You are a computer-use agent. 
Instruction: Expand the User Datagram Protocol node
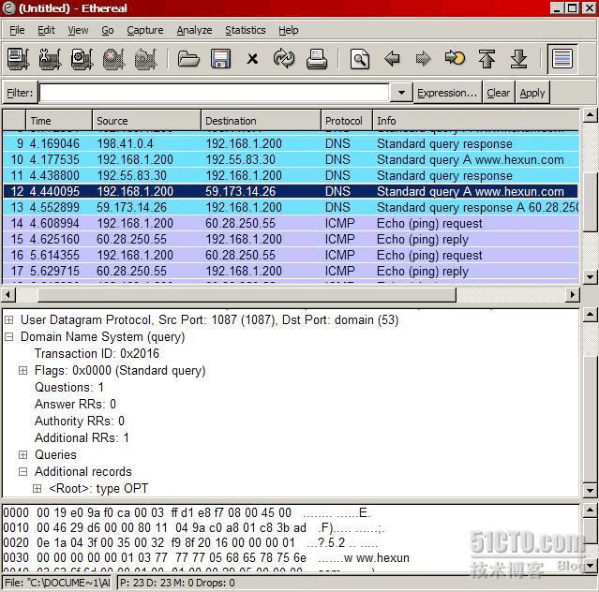[9, 320]
